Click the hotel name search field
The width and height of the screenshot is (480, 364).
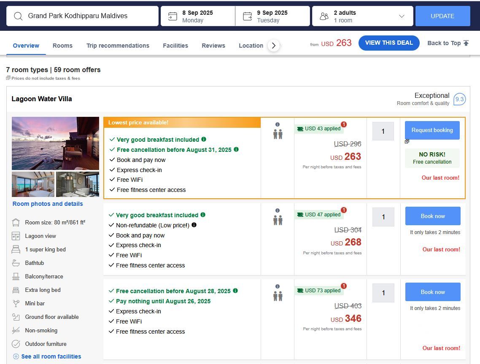coord(89,16)
